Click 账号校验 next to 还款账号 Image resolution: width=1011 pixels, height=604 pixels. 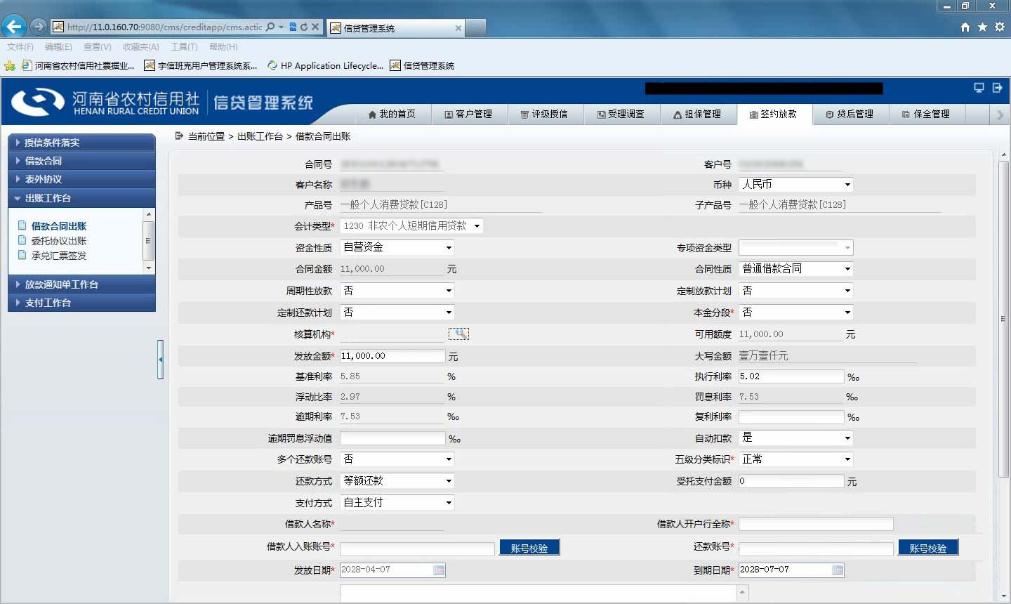click(928, 548)
